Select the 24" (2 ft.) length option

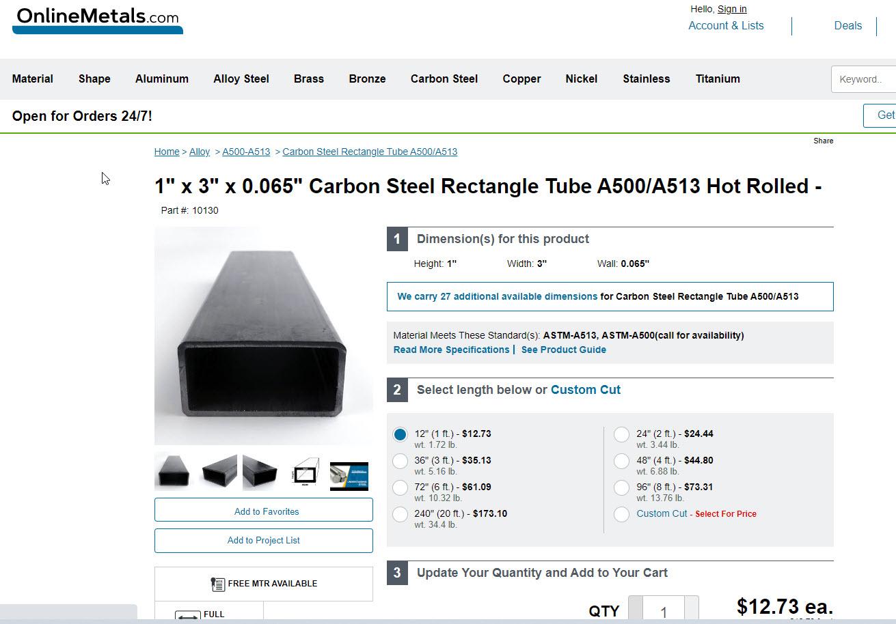point(621,435)
